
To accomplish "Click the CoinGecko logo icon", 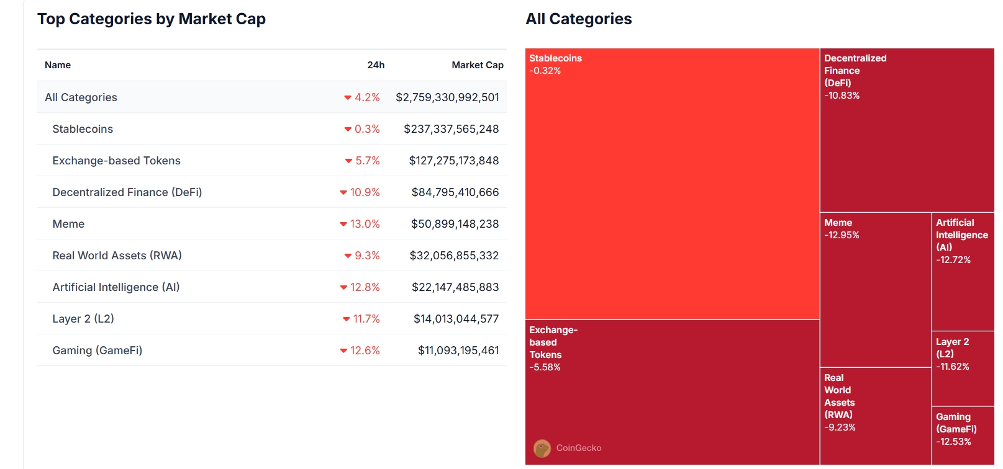I will point(542,448).
